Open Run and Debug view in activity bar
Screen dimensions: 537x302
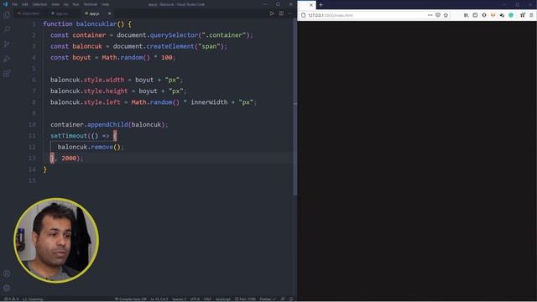tap(7, 59)
